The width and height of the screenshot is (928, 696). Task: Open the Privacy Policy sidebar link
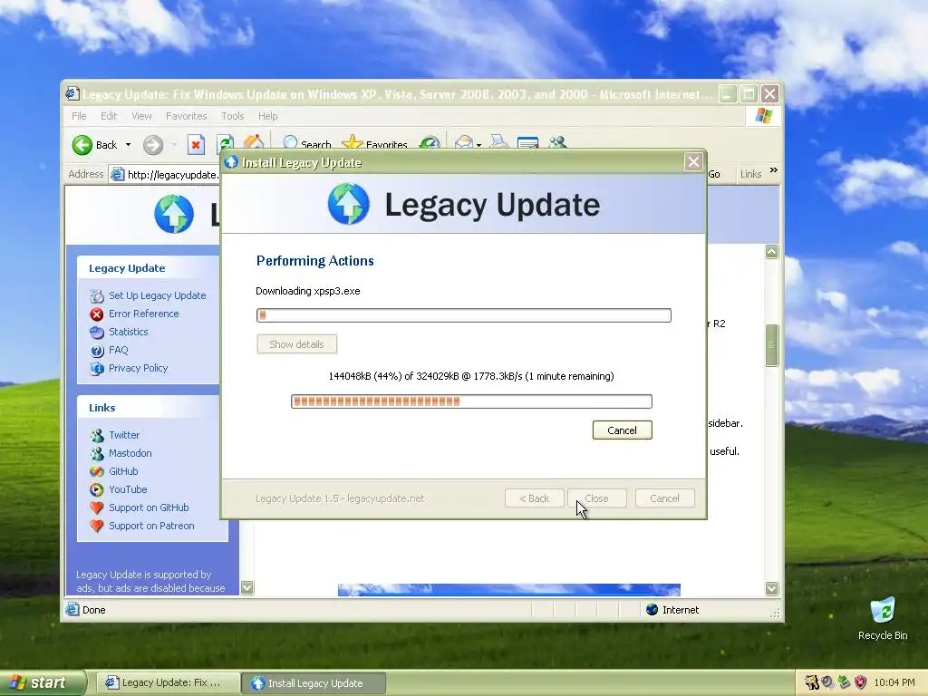tap(139, 368)
